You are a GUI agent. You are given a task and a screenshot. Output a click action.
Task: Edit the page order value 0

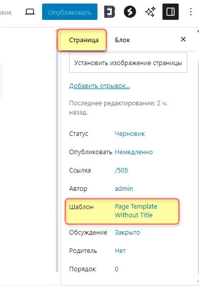coord(116,269)
